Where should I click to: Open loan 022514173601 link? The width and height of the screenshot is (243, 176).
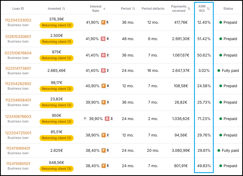tap(18, 68)
